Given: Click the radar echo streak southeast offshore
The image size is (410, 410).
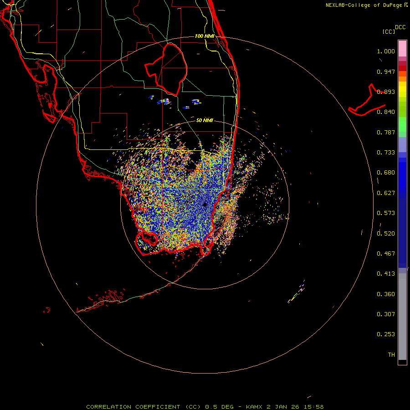Looking at the screenshot, I should tap(296, 292).
